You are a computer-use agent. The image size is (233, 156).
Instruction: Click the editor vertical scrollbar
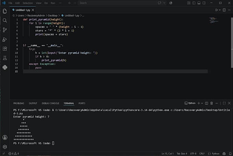tap(232, 43)
